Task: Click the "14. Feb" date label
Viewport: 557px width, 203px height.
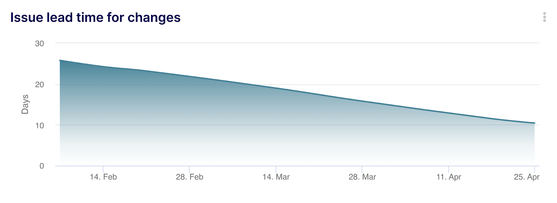Action: (x=103, y=177)
